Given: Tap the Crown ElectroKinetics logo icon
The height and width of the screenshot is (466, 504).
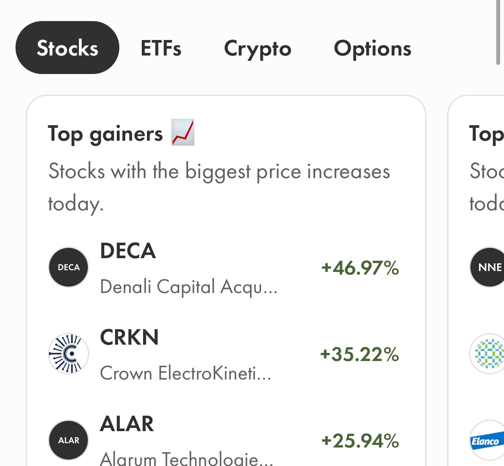Looking at the screenshot, I should tap(68, 354).
